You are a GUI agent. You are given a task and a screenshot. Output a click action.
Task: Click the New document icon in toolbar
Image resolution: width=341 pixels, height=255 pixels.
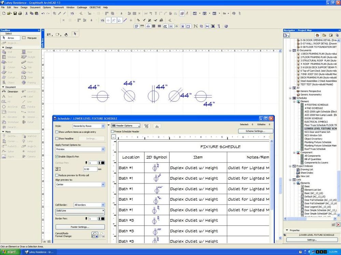click(x=3, y=14)
